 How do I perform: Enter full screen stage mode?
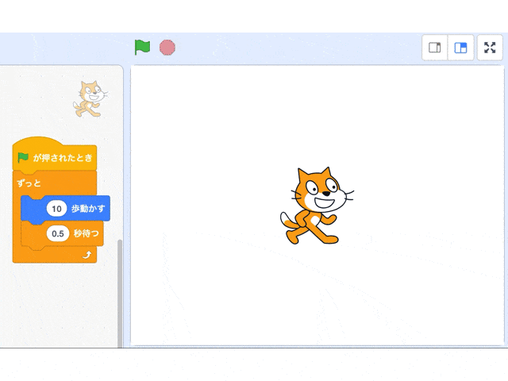coord(490,48)
